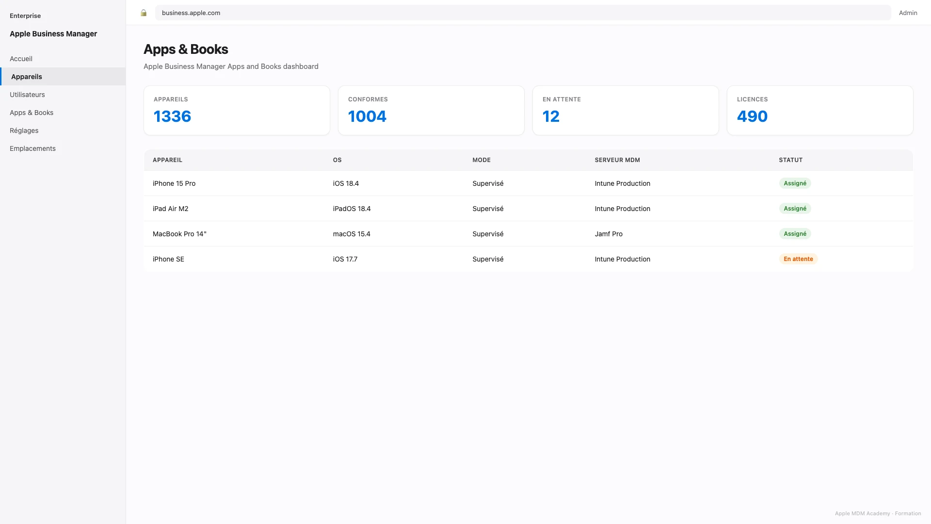Select the En attente 12 stat card

tap(626, 111)
